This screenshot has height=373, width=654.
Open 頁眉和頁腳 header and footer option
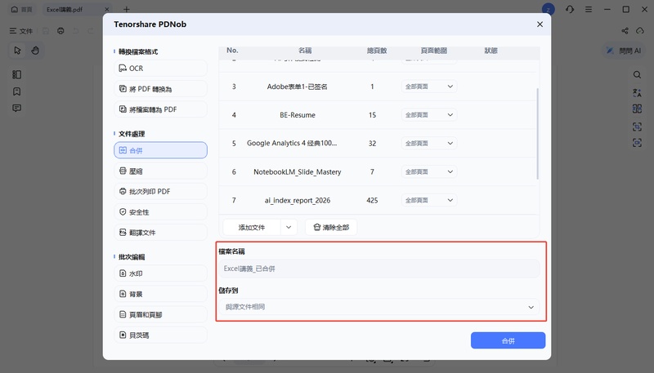point(160,314)
